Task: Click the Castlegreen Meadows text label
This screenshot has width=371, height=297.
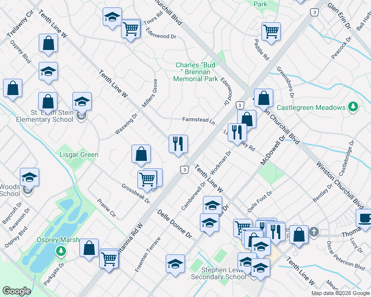Action: click(311, 107)
